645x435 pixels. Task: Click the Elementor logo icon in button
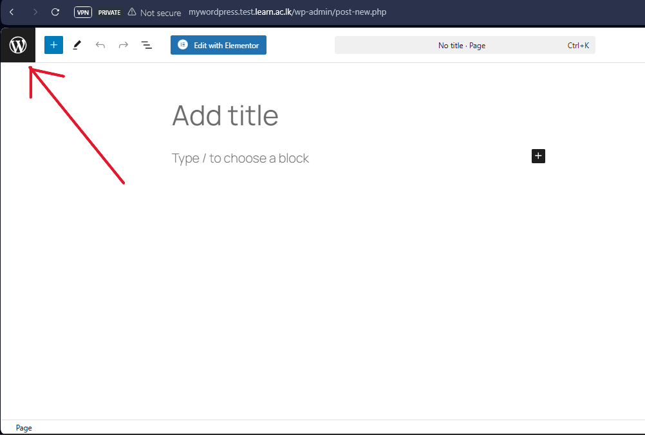coord(183,44)
